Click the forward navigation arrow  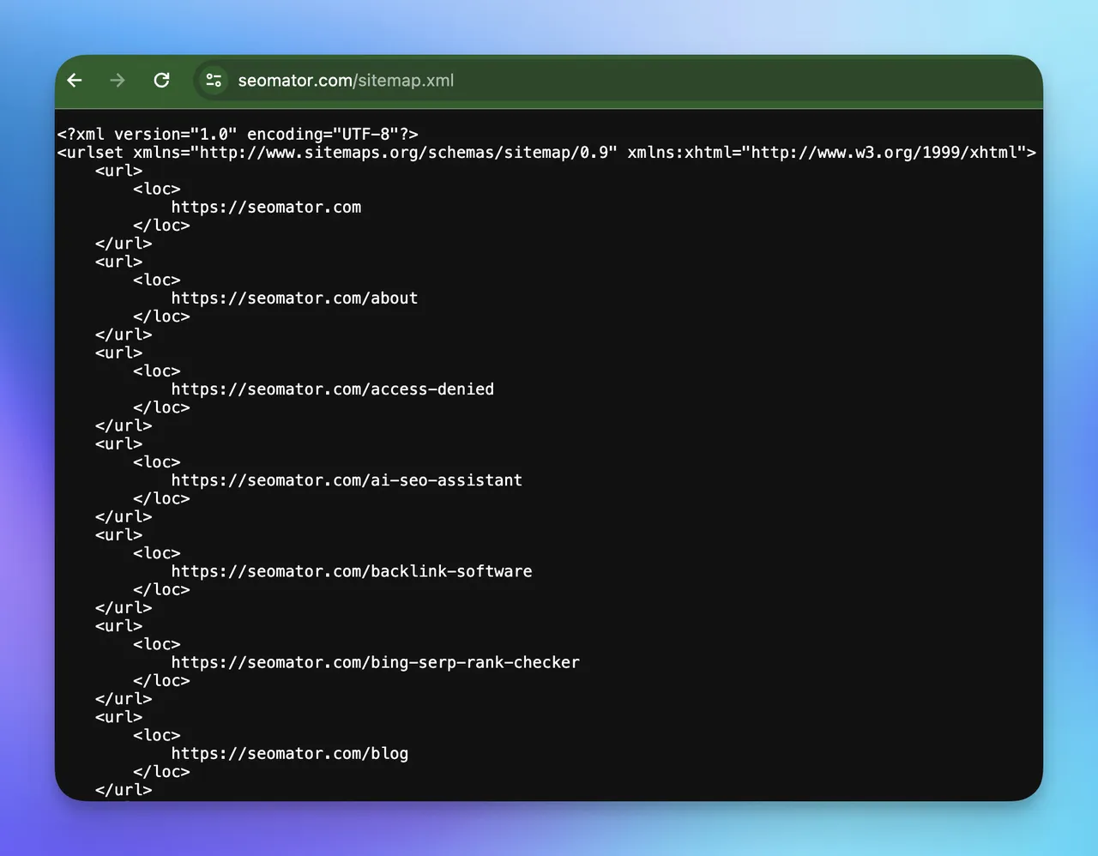pyautogui.click(x=118, y=80)
